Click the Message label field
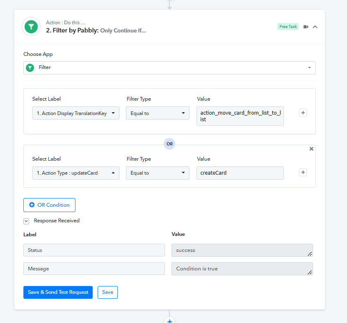This screenshot has width=347, height=323. [x=94, y=268]
